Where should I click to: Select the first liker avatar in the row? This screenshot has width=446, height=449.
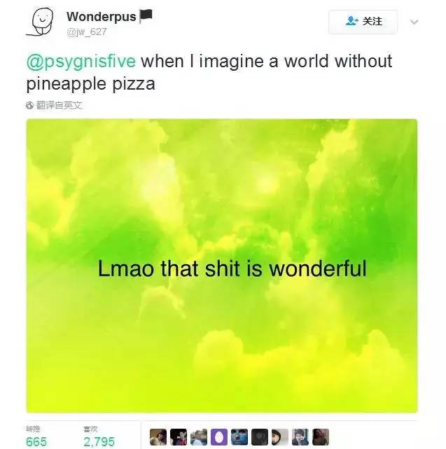(x=158, y=437)
